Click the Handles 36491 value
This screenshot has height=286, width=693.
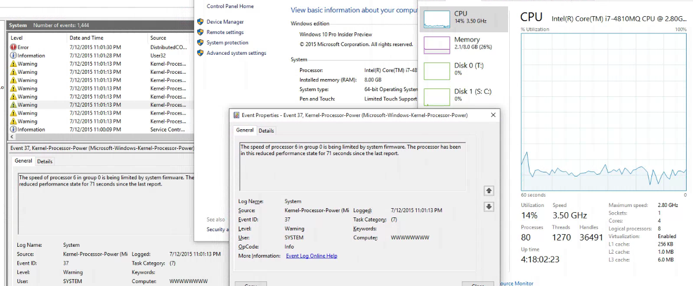point(591,238)
